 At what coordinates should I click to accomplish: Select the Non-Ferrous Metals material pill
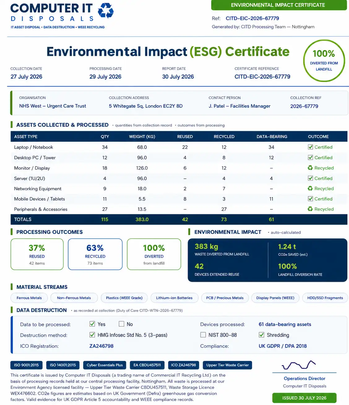(74, 298)
